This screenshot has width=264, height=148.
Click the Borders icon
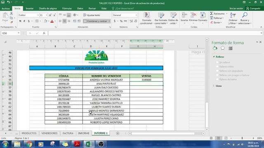click(x=37, y=21)
